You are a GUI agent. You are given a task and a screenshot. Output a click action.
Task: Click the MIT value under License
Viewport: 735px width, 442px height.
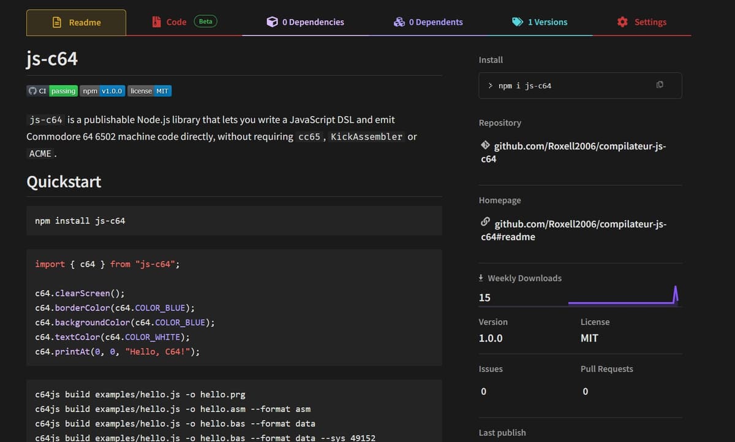click(589, 338)
